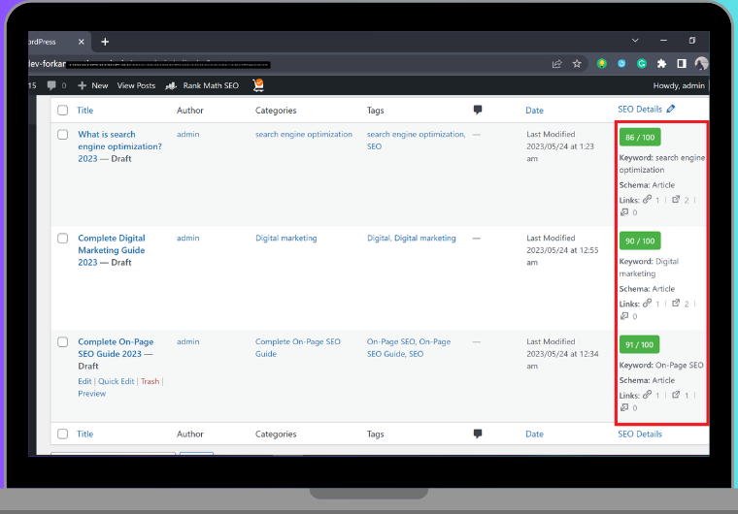Viewport: 738px width, 514px height.
Task: Open the browser extensions puzzle icon
Action: (661, 63)
